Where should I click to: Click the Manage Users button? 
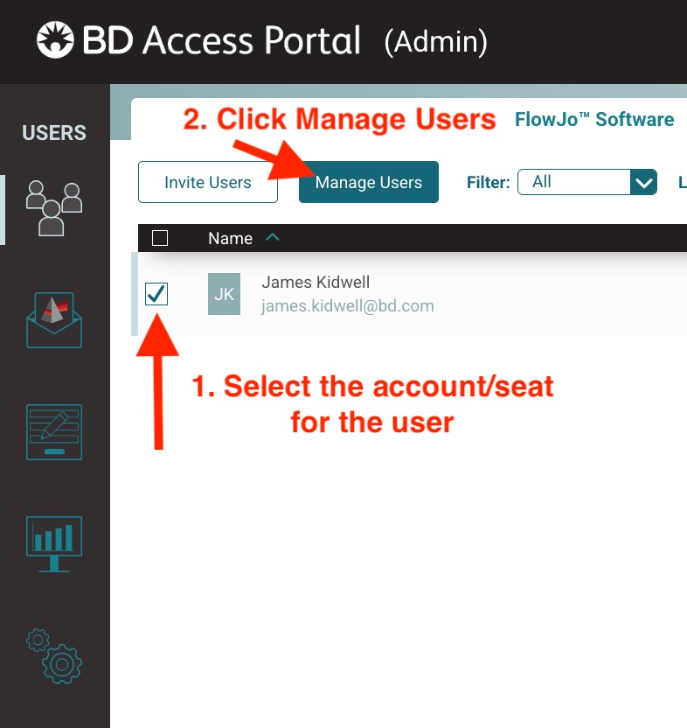pyautogui.click(x=368, y=182)
